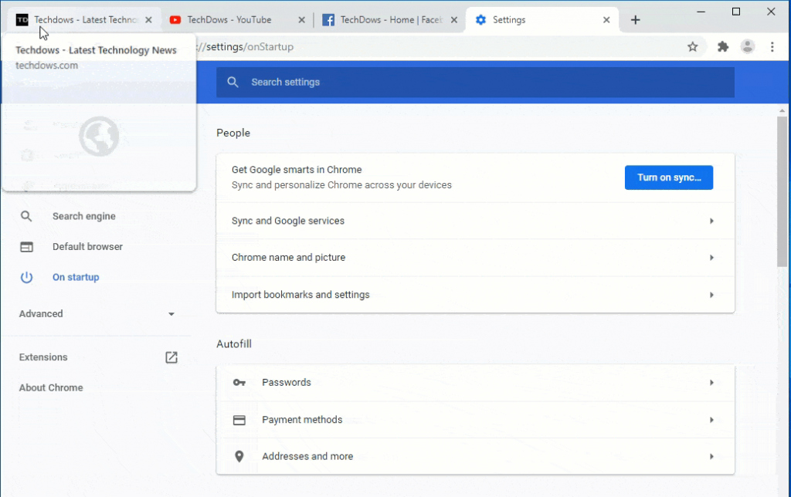Open a new tab with plus button
Viewport: 791px width, 497px height.
pos(636,20)
